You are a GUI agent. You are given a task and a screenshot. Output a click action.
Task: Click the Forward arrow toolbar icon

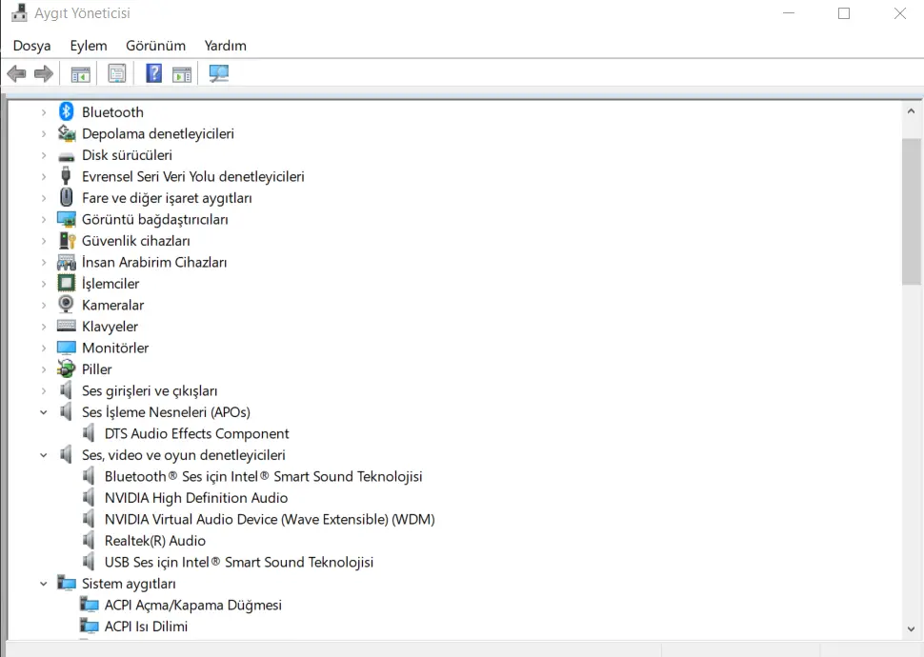(44, 73)
